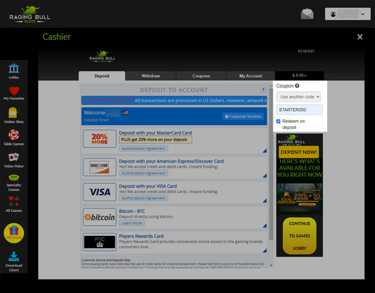Open the Promos gift icon
This screenshot has width=375, height=293.
coord(14,233)
